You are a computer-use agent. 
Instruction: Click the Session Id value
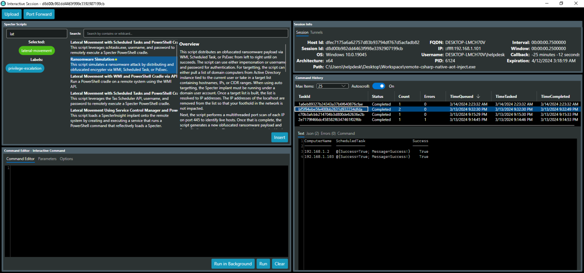pos(364,48)
